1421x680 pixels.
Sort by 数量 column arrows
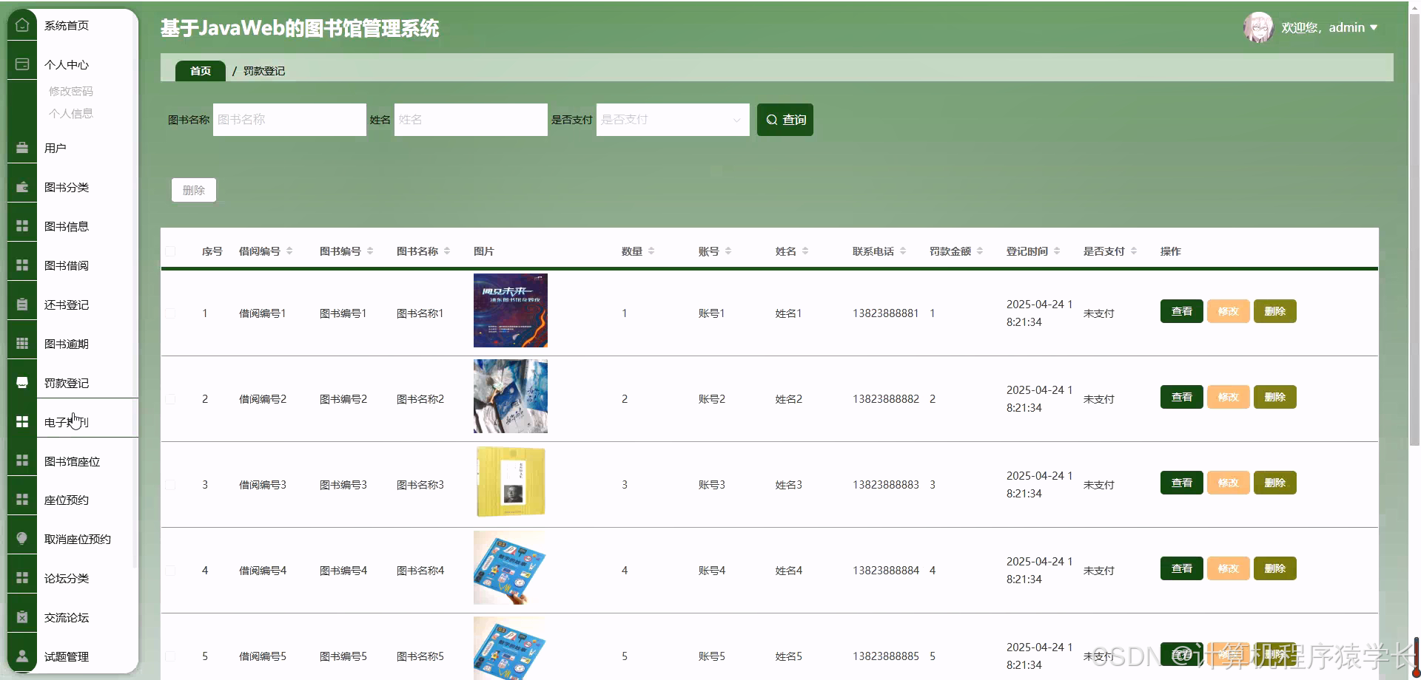tap(651, 251)
